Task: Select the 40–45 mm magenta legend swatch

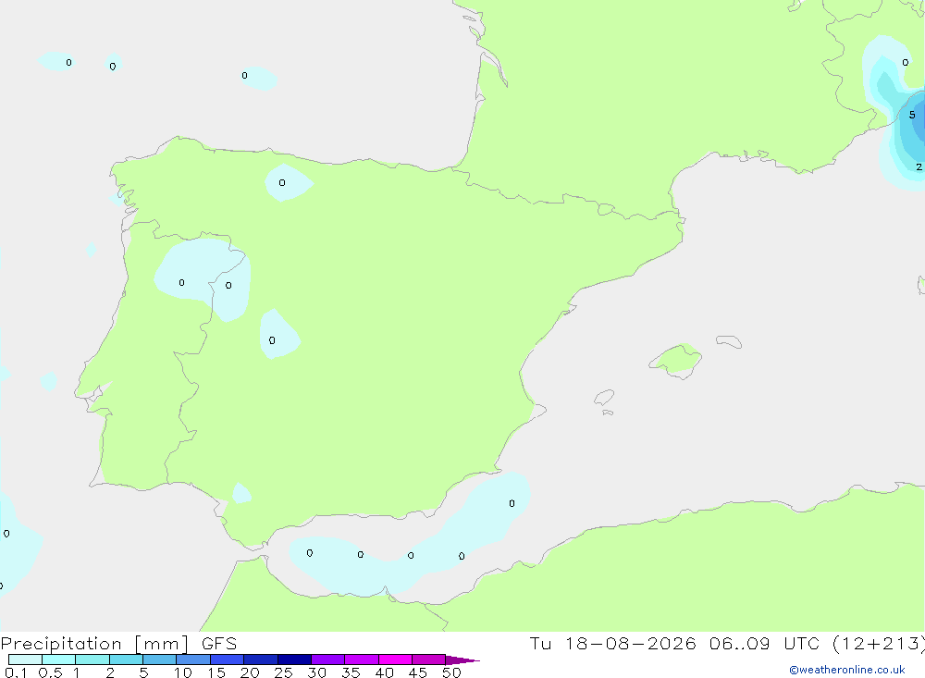Action: click(x=395, y=660)
